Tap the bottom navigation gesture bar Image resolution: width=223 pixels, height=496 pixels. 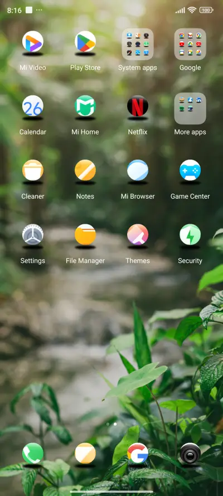111,492
